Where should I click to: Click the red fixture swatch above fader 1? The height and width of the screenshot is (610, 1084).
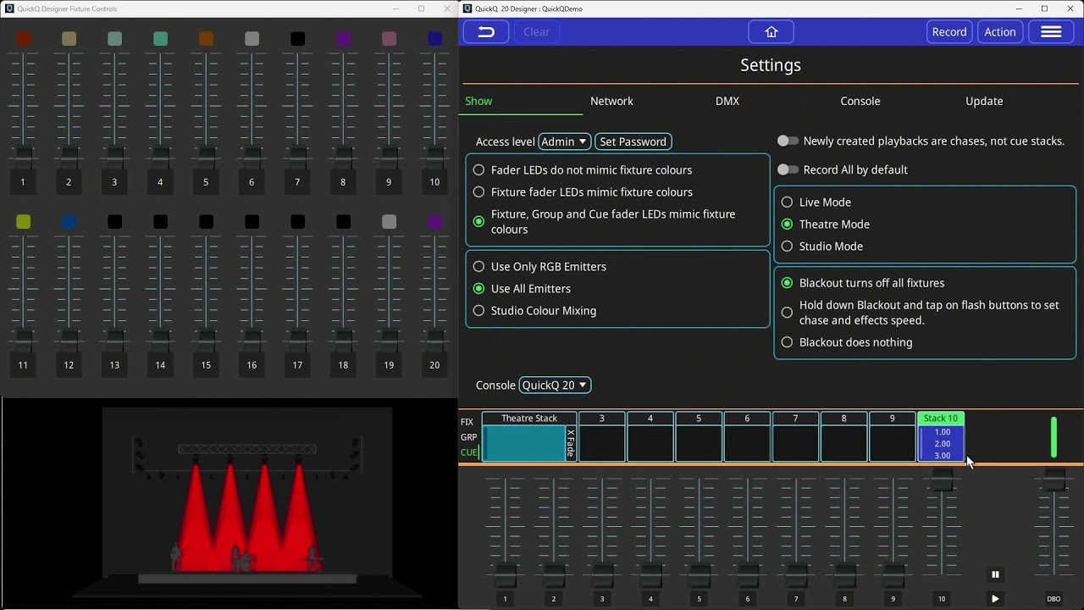pos(23,38)
